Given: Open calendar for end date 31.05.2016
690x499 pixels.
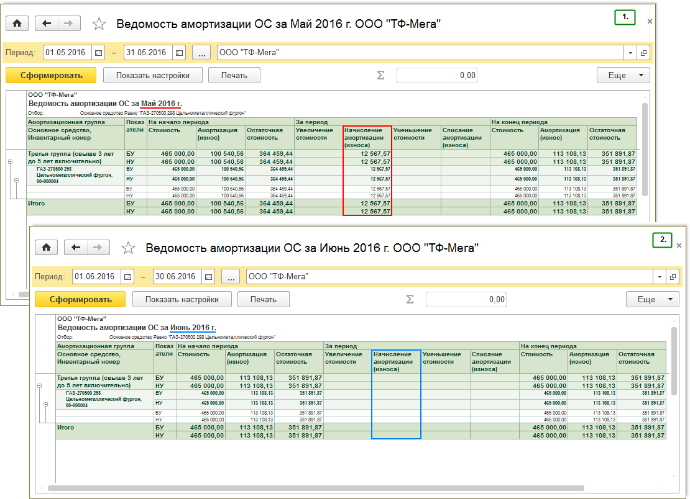Looking at the screenshot, I should click(x=180, y=53).
